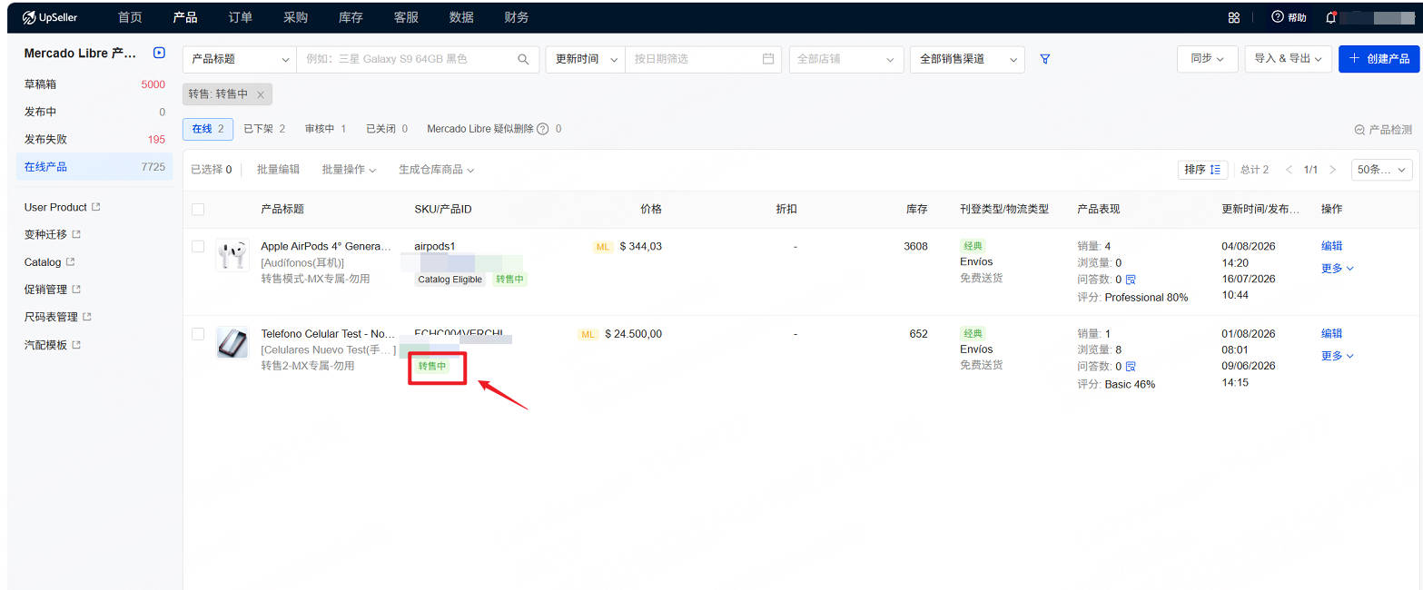Image resolution: width=1423 pixels, height=590 pixels.
Task: Click the 帮助 help icon
Action: tap(1278, 17)
